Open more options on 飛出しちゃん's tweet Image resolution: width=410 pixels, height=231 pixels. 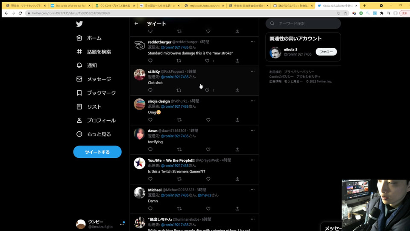(x=252, y=219)
